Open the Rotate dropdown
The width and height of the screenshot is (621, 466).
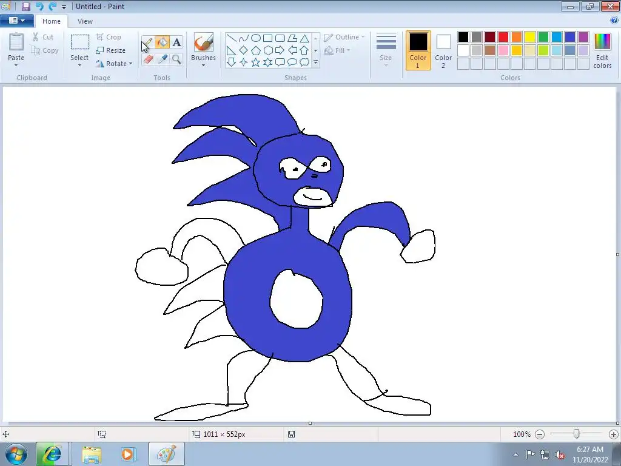coord(115,64)
